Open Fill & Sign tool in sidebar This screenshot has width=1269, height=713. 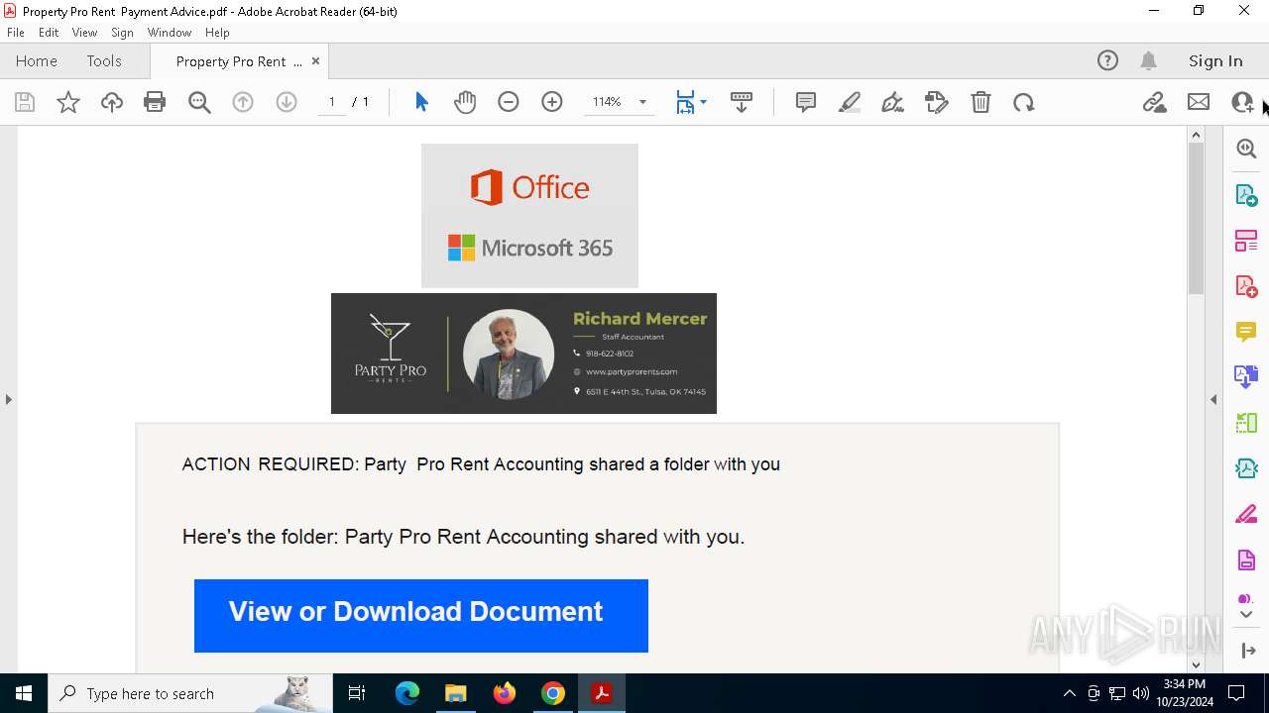[1246, 514]
